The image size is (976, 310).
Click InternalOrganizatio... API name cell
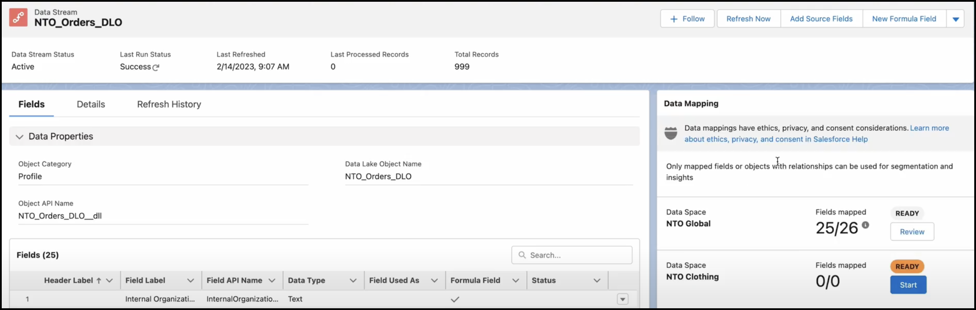click(242, 299)
